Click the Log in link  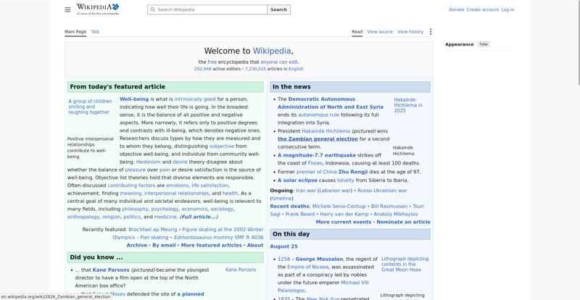point(507,9)
